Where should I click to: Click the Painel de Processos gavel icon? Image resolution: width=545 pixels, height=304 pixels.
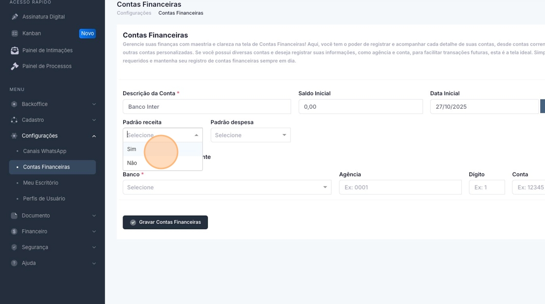[x=15, y=66]
